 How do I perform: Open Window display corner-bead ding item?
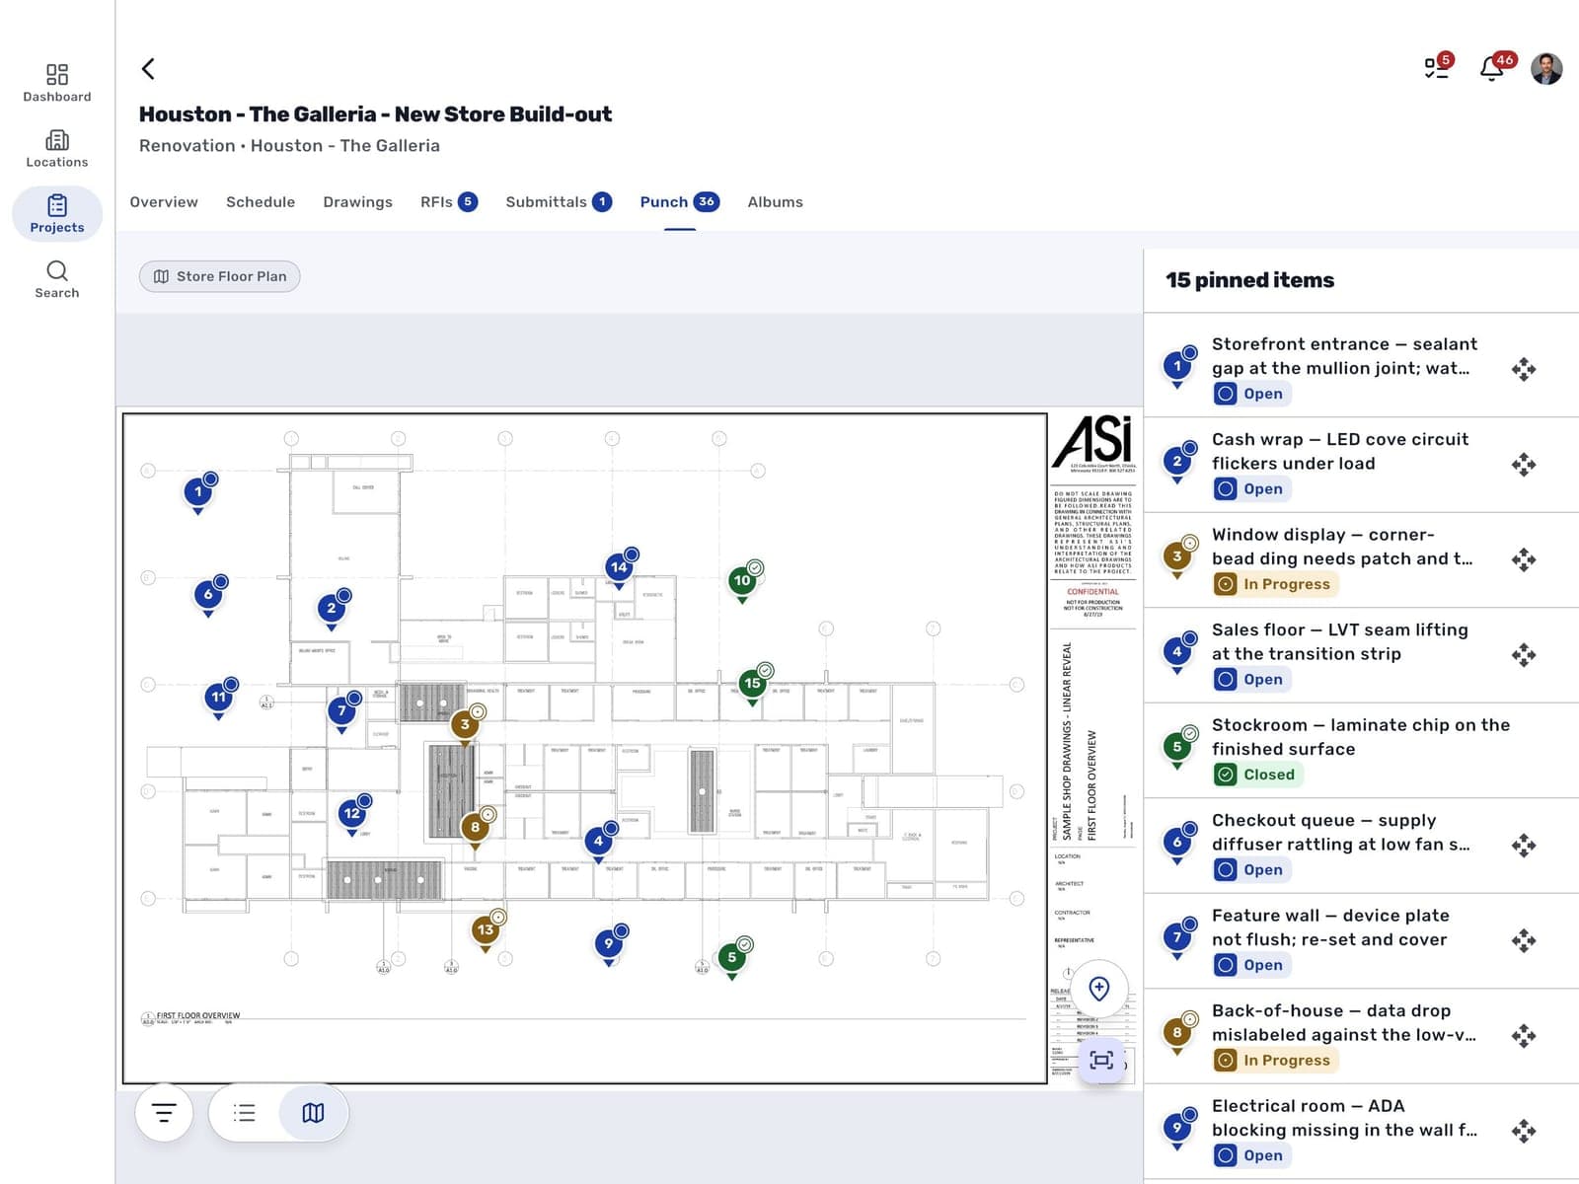click(x=1362, y=559)
